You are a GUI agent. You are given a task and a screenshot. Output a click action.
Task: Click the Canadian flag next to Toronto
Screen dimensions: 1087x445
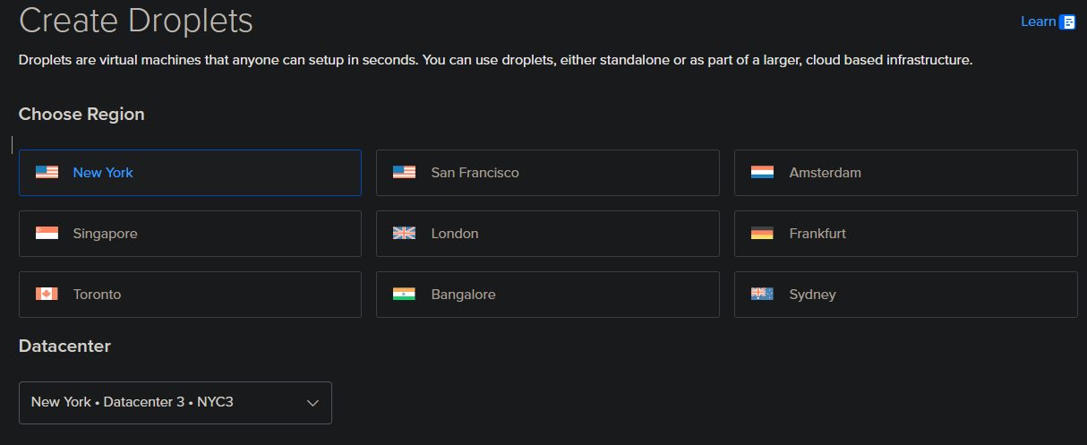(x=47, y=294)
